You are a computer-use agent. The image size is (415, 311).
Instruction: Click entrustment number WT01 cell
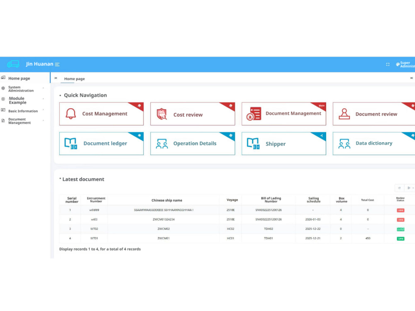(x=94, y=238)
